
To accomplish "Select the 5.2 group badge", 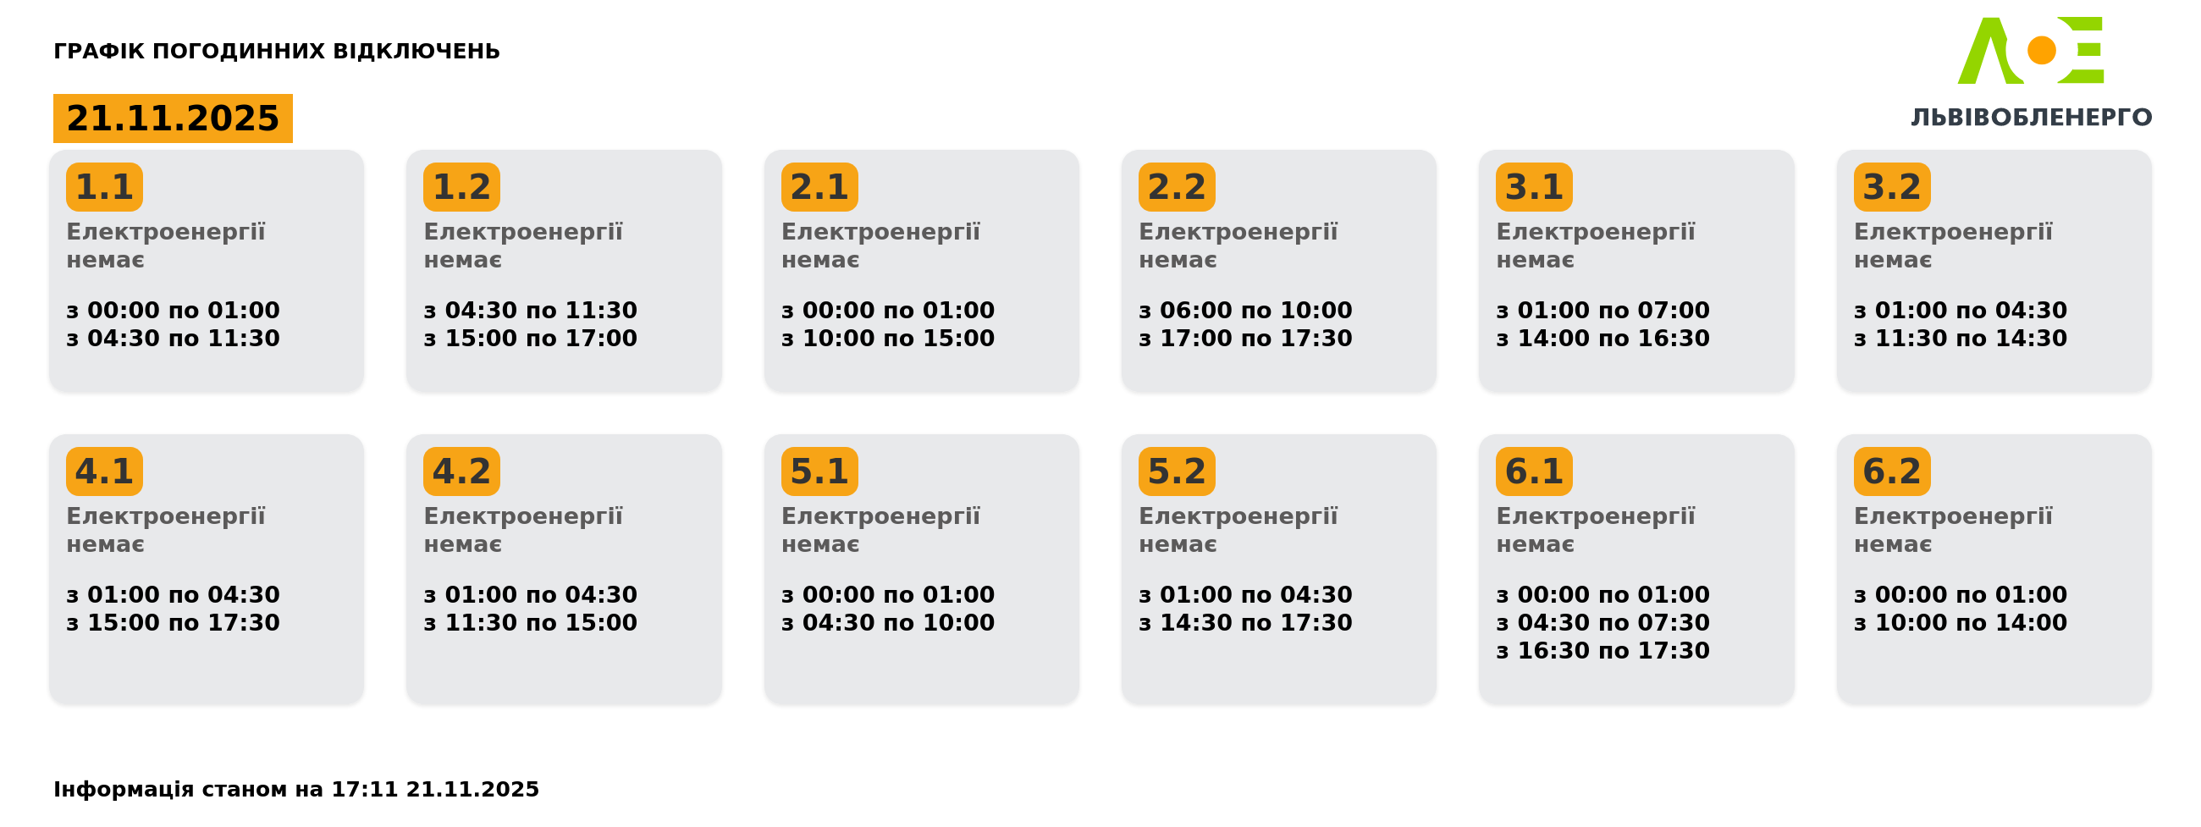I will (x=1177, y=471).
